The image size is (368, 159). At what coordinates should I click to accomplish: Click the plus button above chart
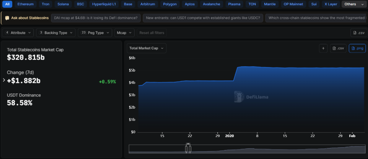tap(323, 48)
